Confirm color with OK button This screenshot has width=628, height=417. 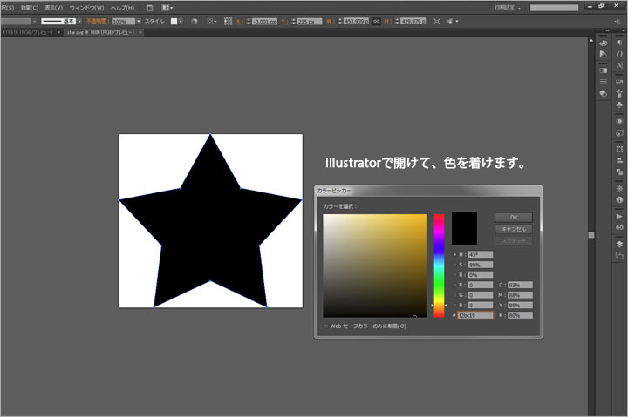(514, 218)
